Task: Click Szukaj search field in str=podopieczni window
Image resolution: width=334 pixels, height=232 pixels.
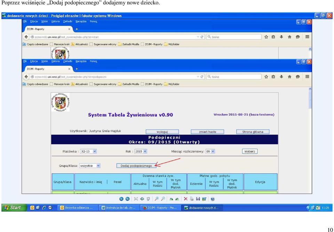Action: click(x=234, y=77)
